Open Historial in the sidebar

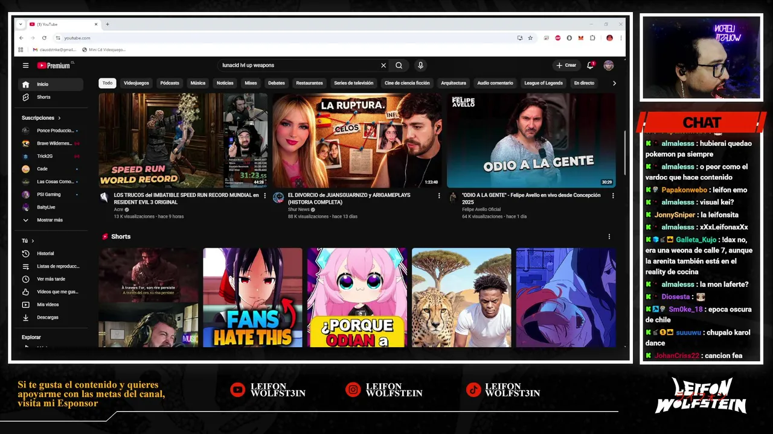click(x=51, y=254)
